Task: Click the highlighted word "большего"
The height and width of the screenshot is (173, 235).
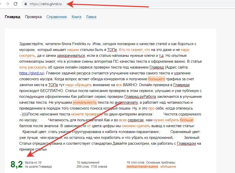Action: click(156, 79)
